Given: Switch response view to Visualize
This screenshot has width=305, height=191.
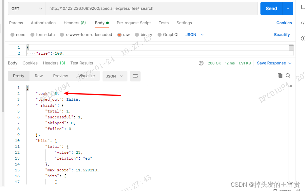Looking at the screenshot, I should point(86,76).
